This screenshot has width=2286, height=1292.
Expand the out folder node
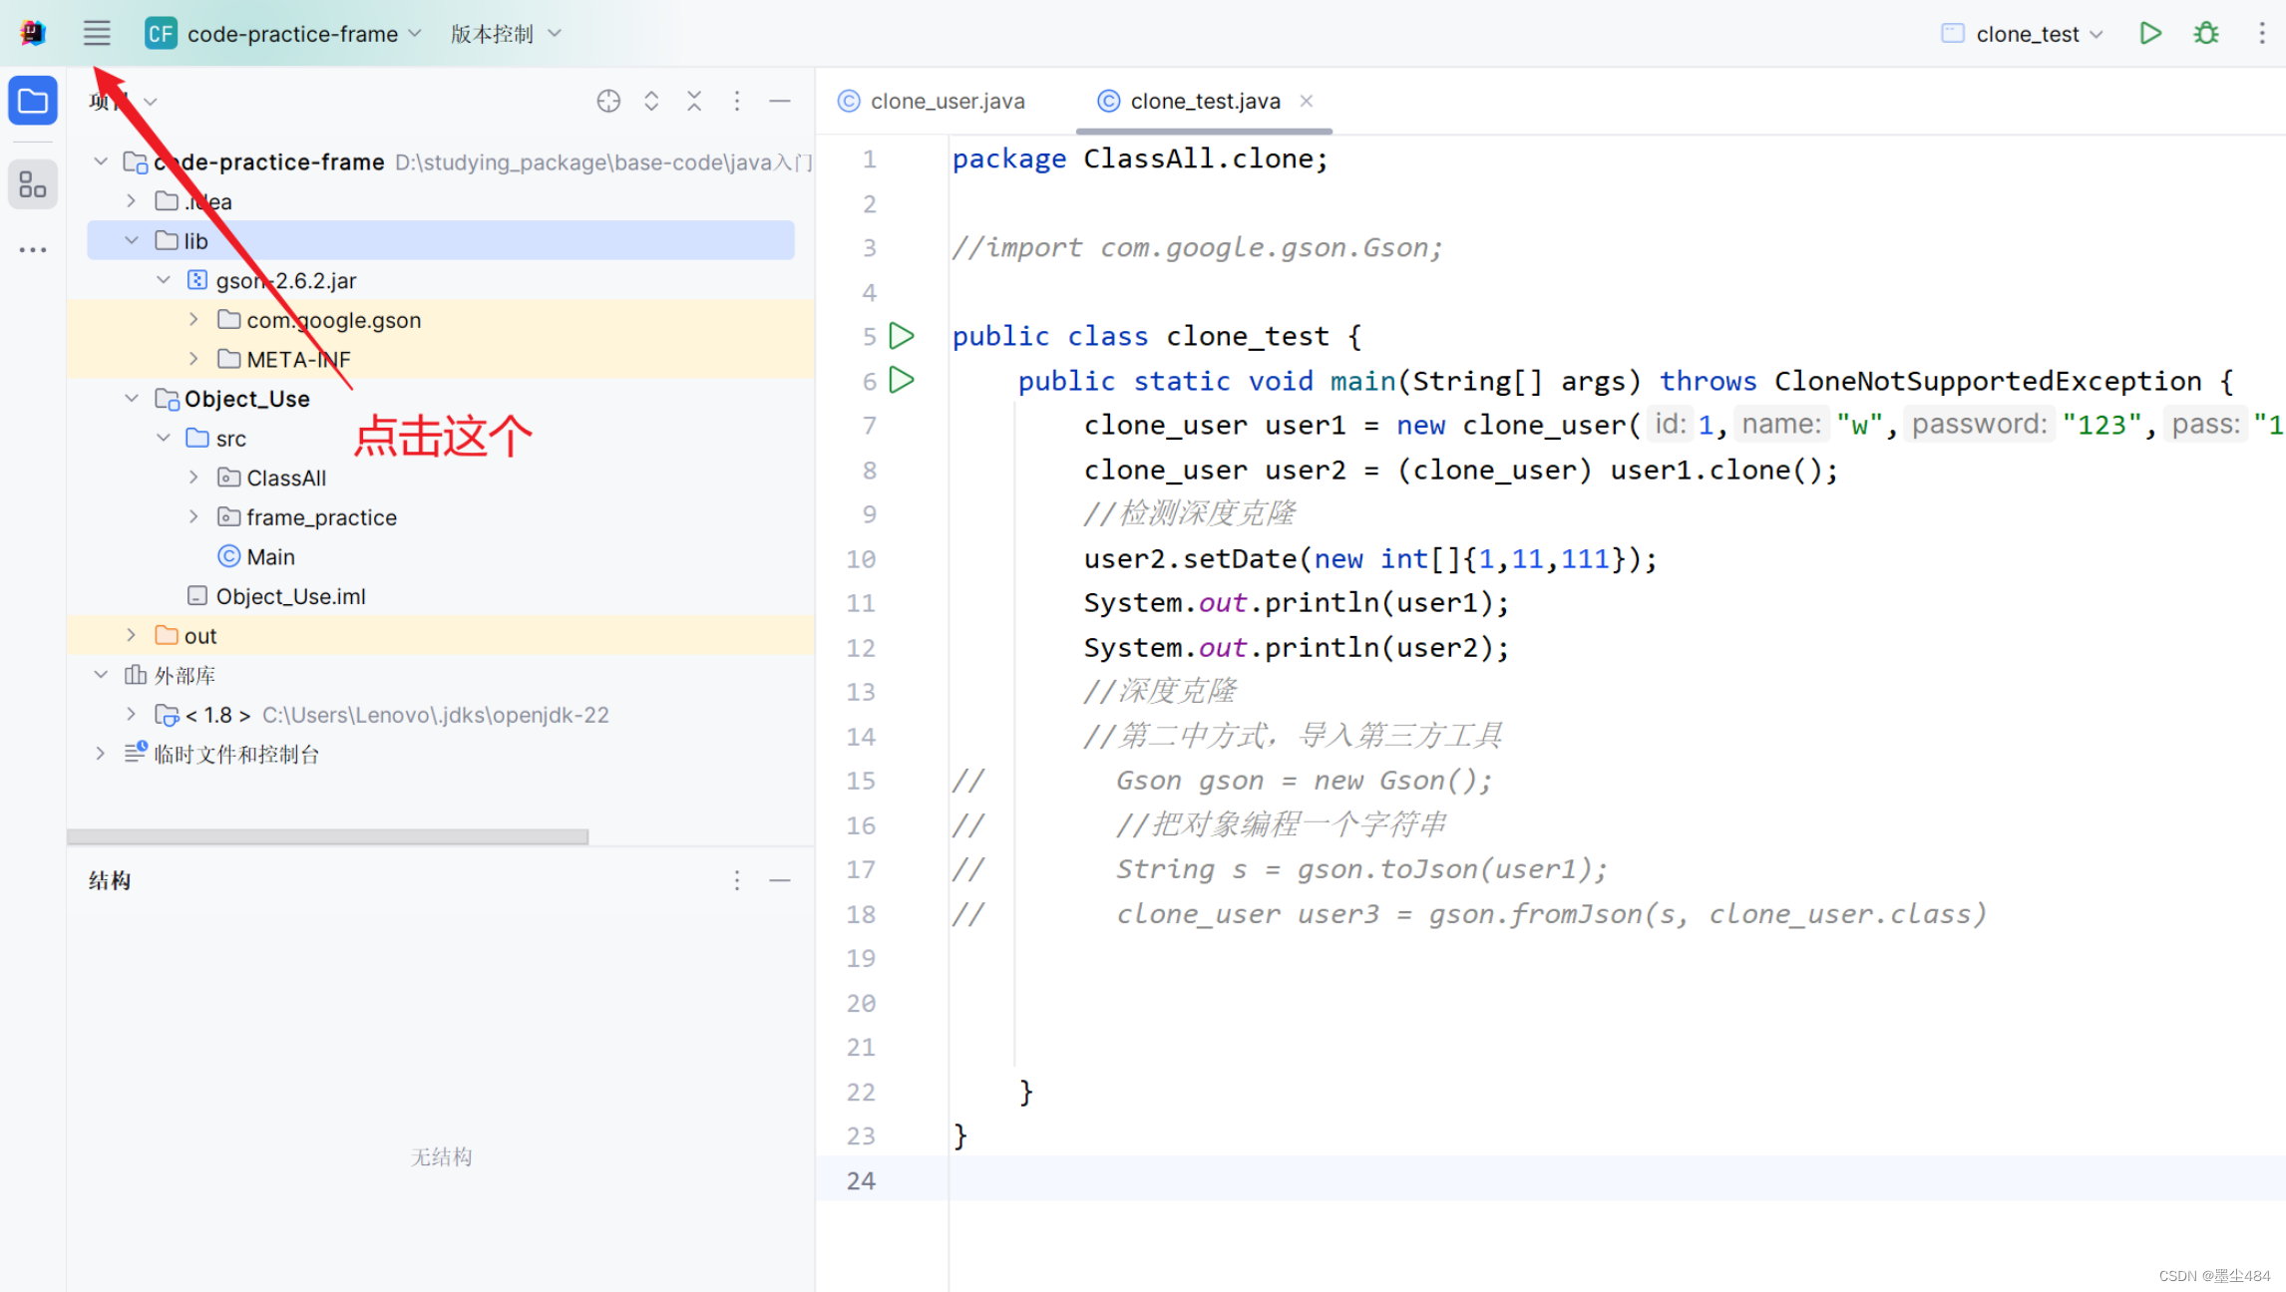[132, 635]
